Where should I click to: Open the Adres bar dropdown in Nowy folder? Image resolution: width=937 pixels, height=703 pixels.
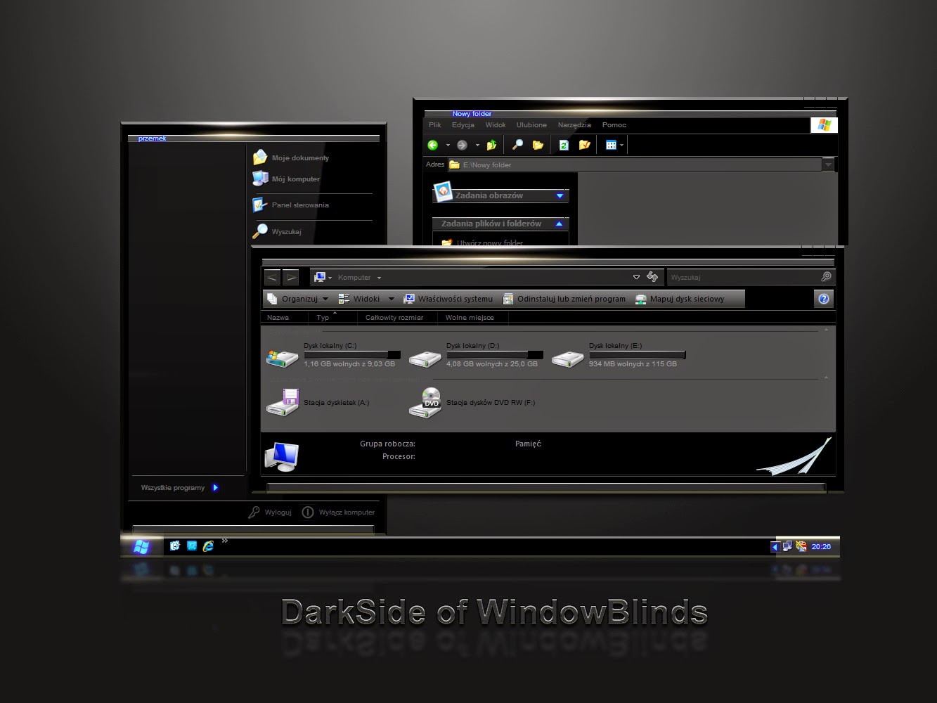829,165
